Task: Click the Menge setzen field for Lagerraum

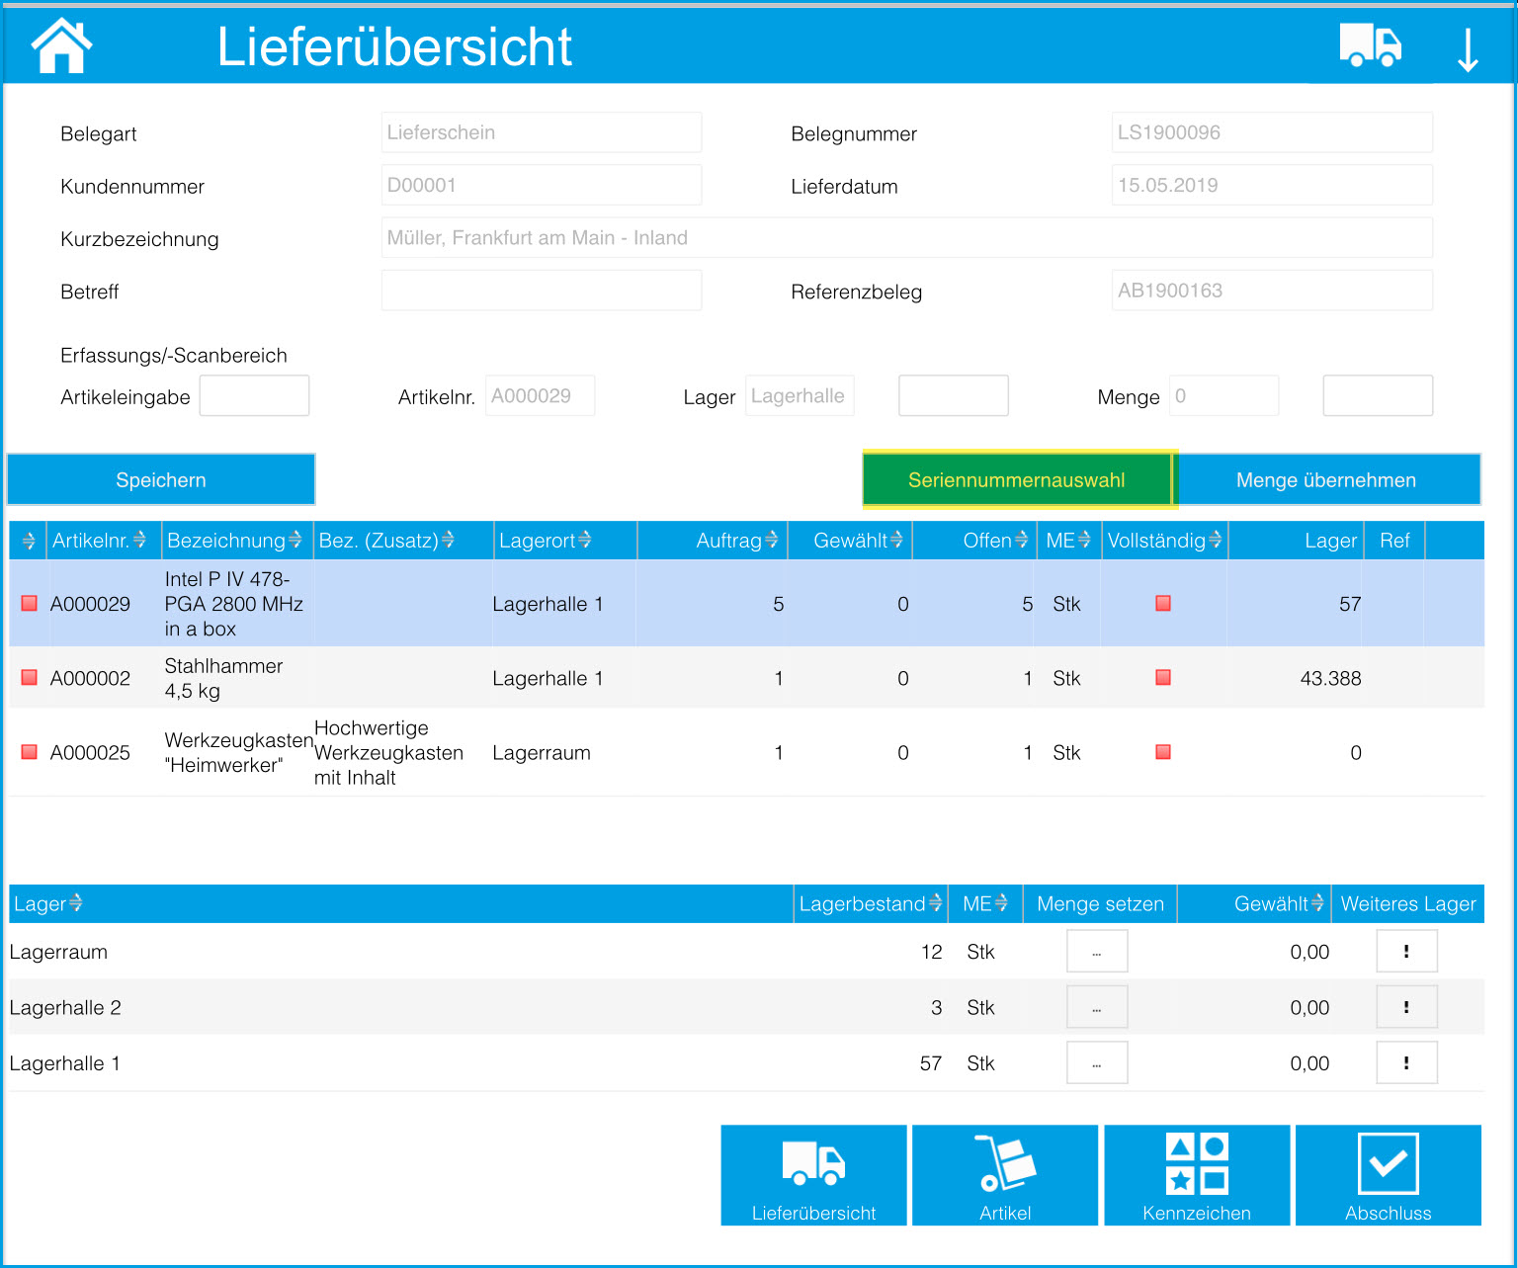Action: (x=1096, y=951)
